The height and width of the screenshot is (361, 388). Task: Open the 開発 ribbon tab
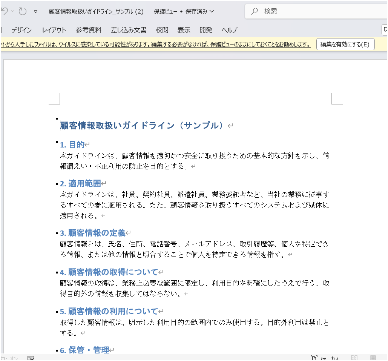pyautogui.click(x=206, y=30)
